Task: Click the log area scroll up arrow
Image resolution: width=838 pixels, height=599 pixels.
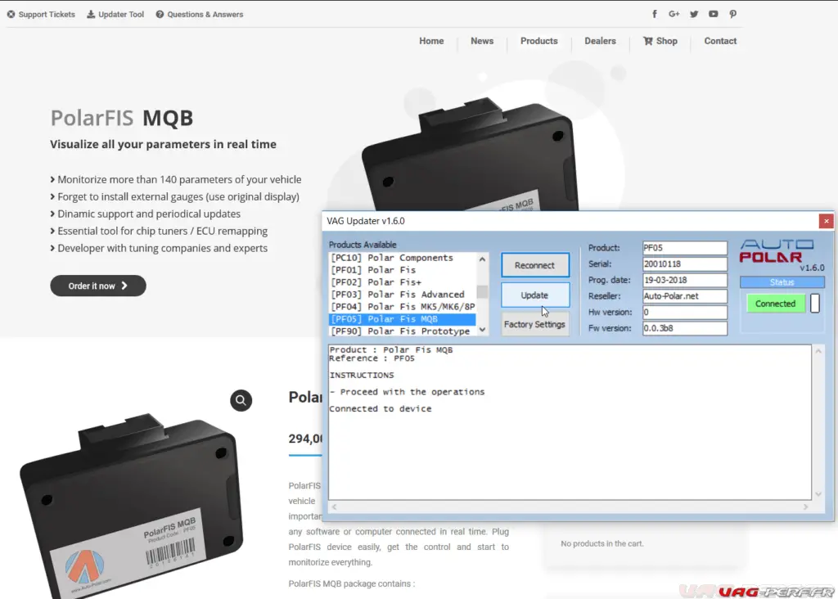Action: [818, 351]
